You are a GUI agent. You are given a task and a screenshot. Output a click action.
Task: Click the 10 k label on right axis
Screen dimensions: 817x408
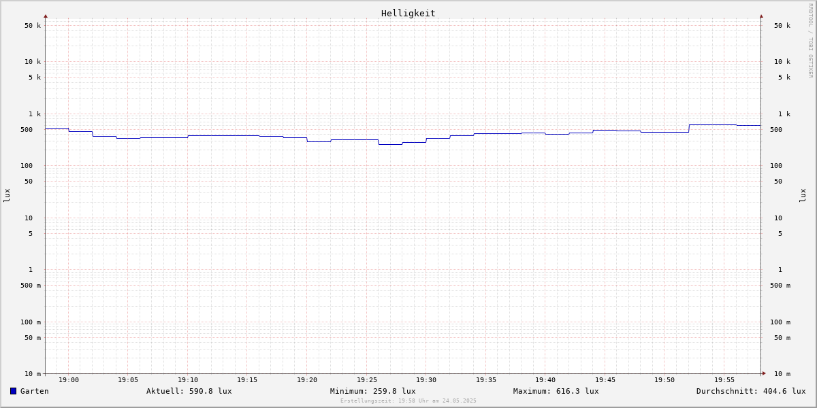click(782, 62)
